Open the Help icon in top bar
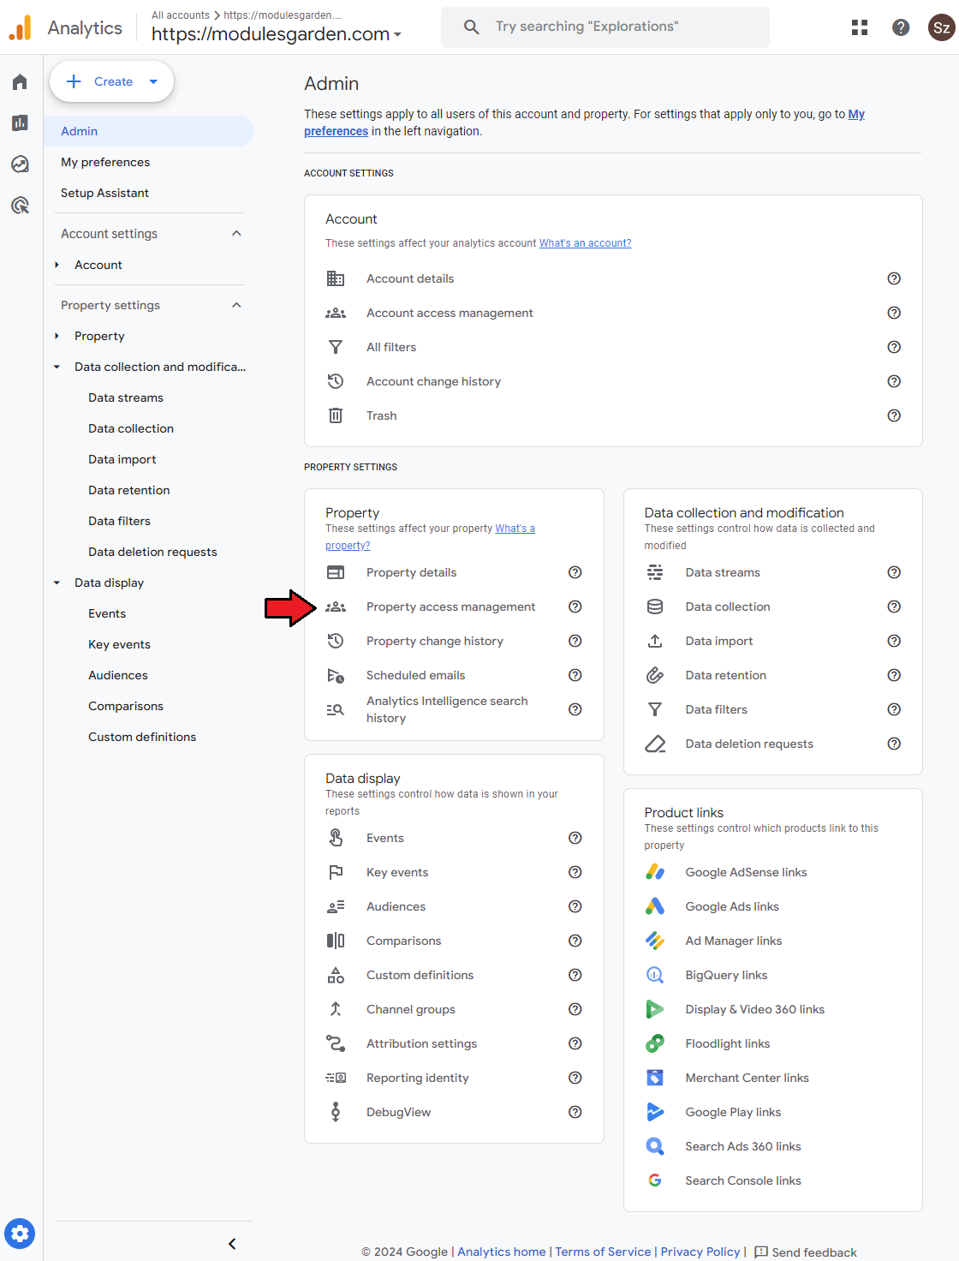The height and width of the screenshot is (1261, 959). (901, 27)
